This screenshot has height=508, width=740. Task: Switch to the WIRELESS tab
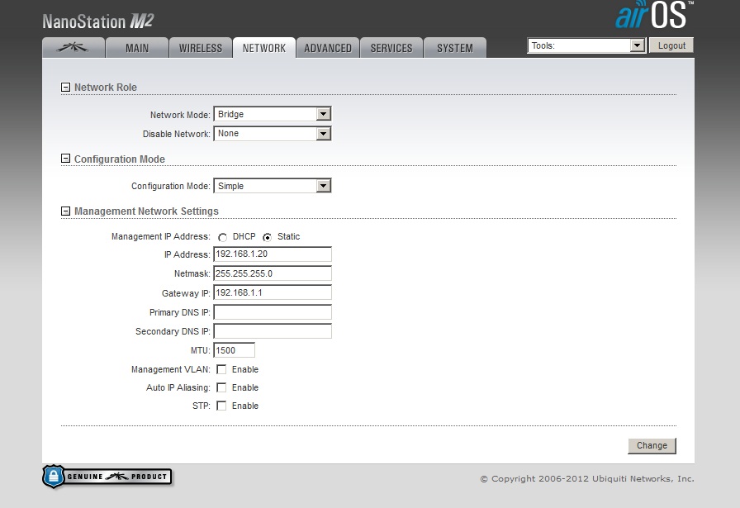[x=201, y=48]
